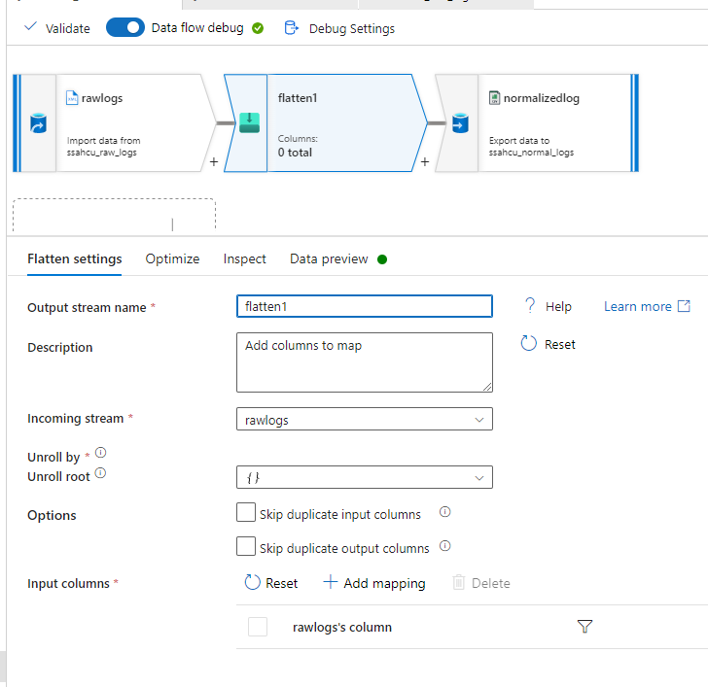Open the Unroll root dropdown
708x687 pixels.
tap(365, 477)
